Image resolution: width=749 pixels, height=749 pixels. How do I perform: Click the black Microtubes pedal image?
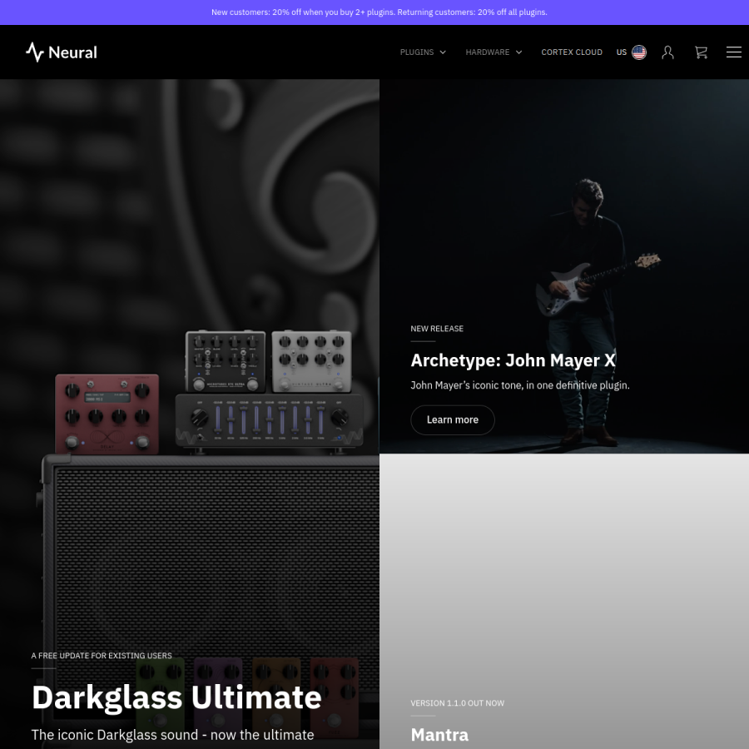(226, 361)
